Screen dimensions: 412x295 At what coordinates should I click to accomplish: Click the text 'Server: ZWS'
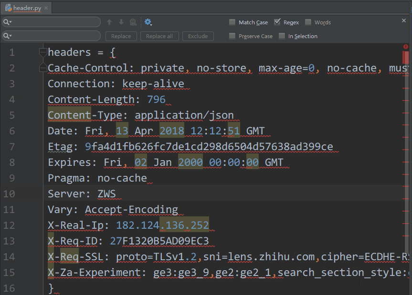82,194
